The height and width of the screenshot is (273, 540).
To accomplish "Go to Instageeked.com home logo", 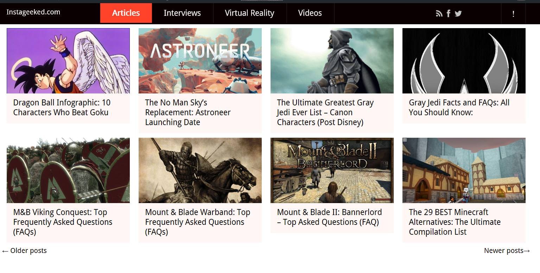I will coord(33,12).
